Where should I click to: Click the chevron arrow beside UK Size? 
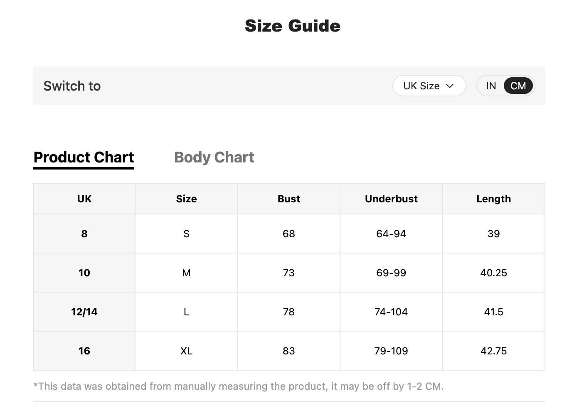450,86
